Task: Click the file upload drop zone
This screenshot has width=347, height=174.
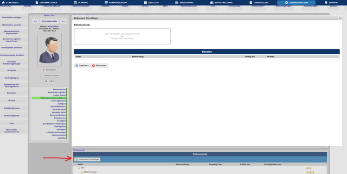Action: [x=122, y=36]
